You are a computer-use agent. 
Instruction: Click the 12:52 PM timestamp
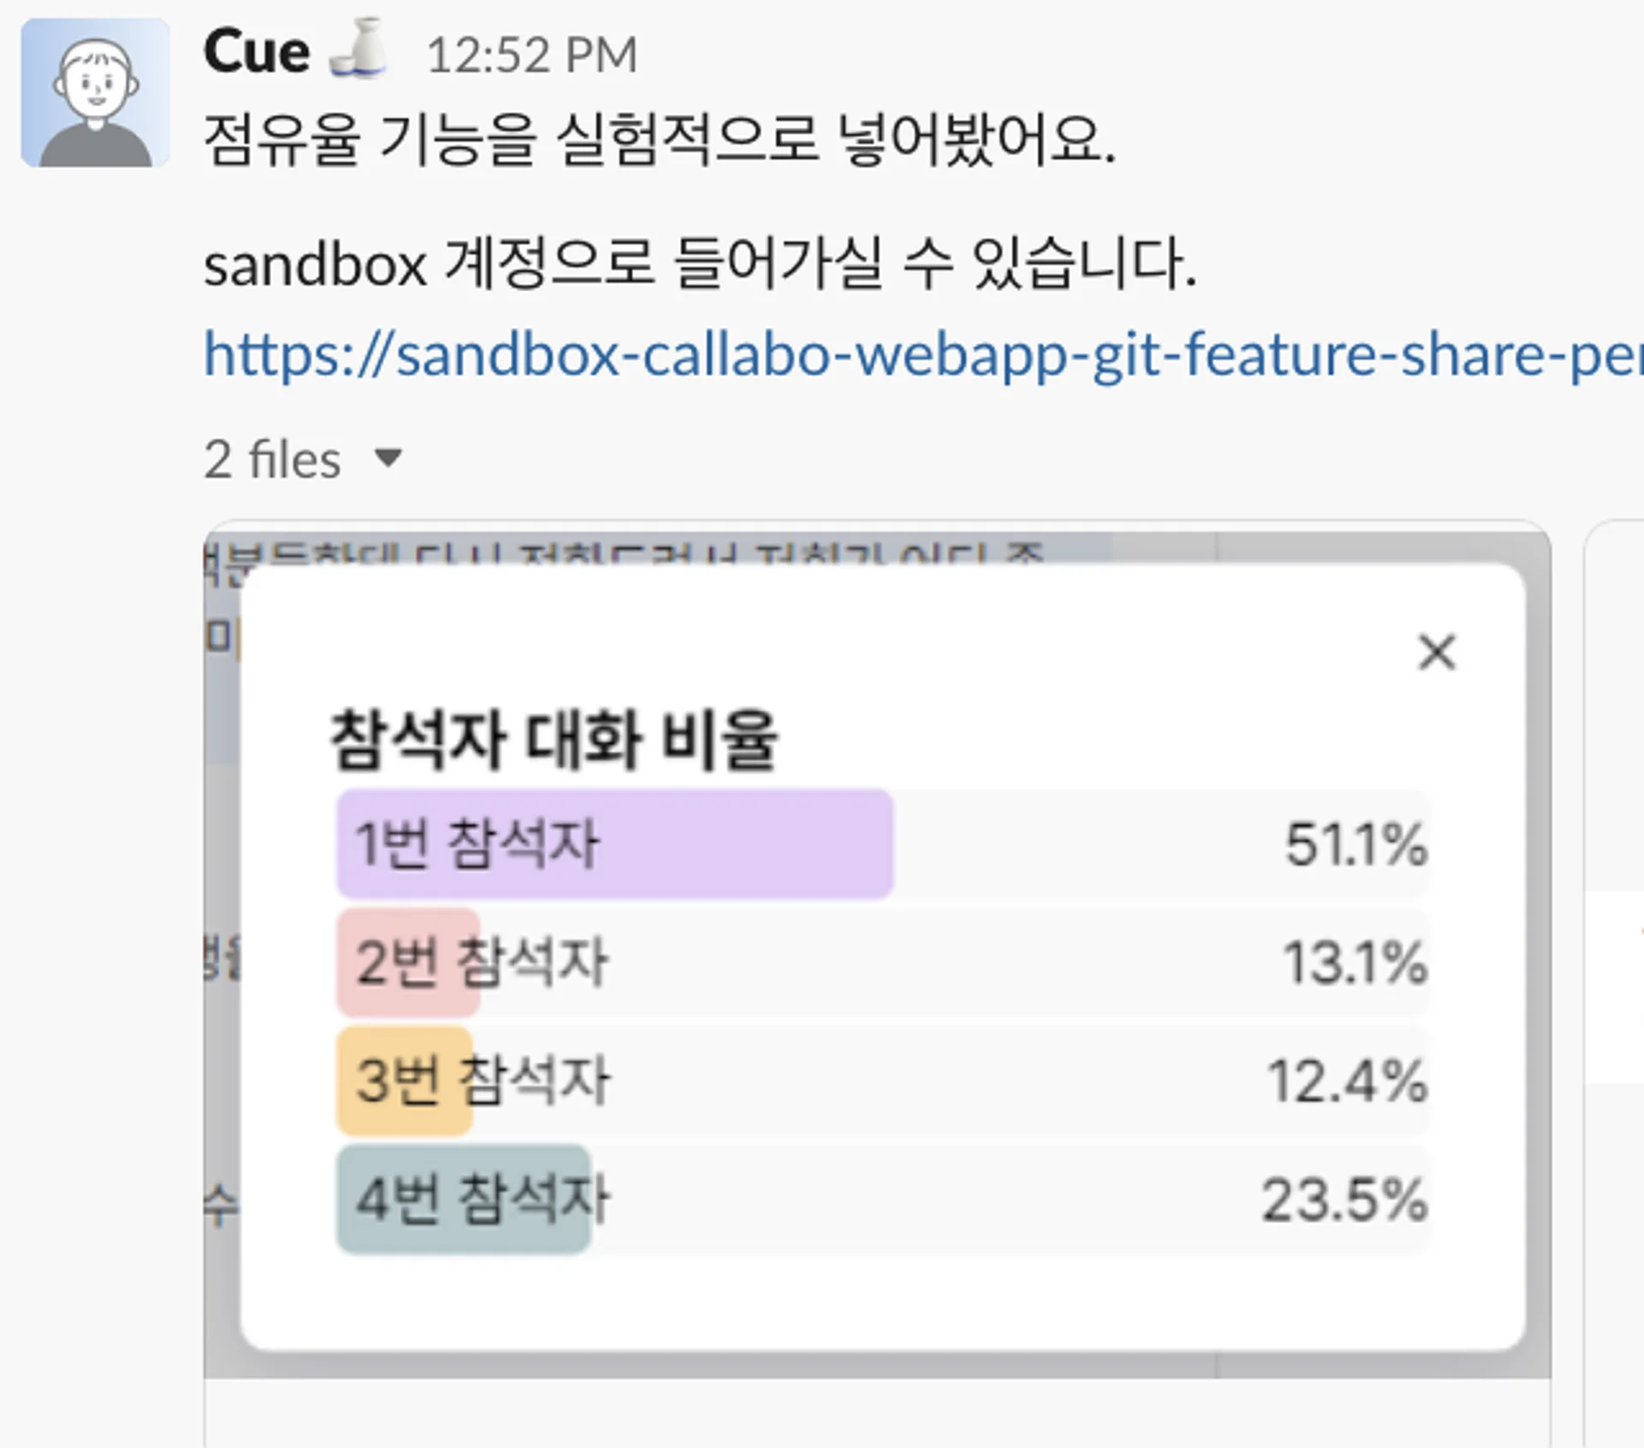(532, 56)
